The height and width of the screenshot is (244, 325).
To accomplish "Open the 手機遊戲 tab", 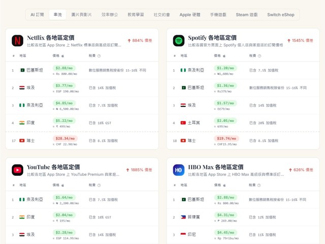I will pos(218,15).
